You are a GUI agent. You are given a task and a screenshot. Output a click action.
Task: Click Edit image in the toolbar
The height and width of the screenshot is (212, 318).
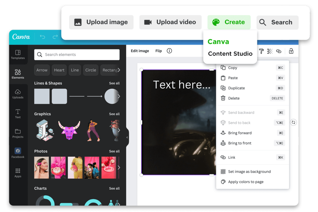point(140,51)
